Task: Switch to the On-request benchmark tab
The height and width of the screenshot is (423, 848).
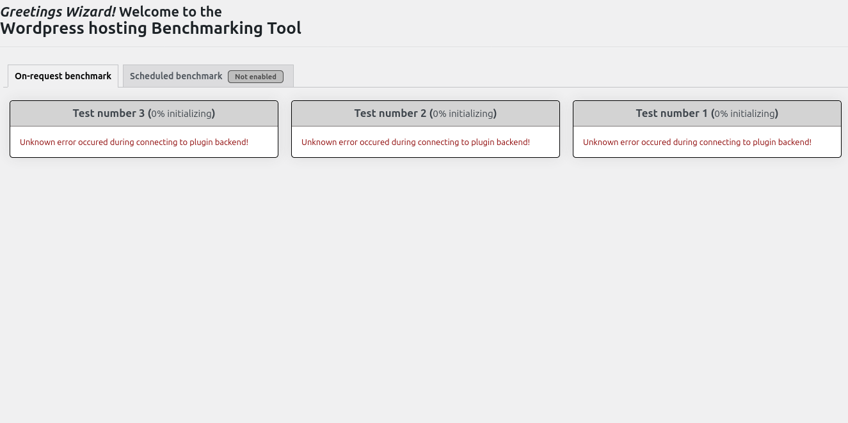Action: coord(63,76)
